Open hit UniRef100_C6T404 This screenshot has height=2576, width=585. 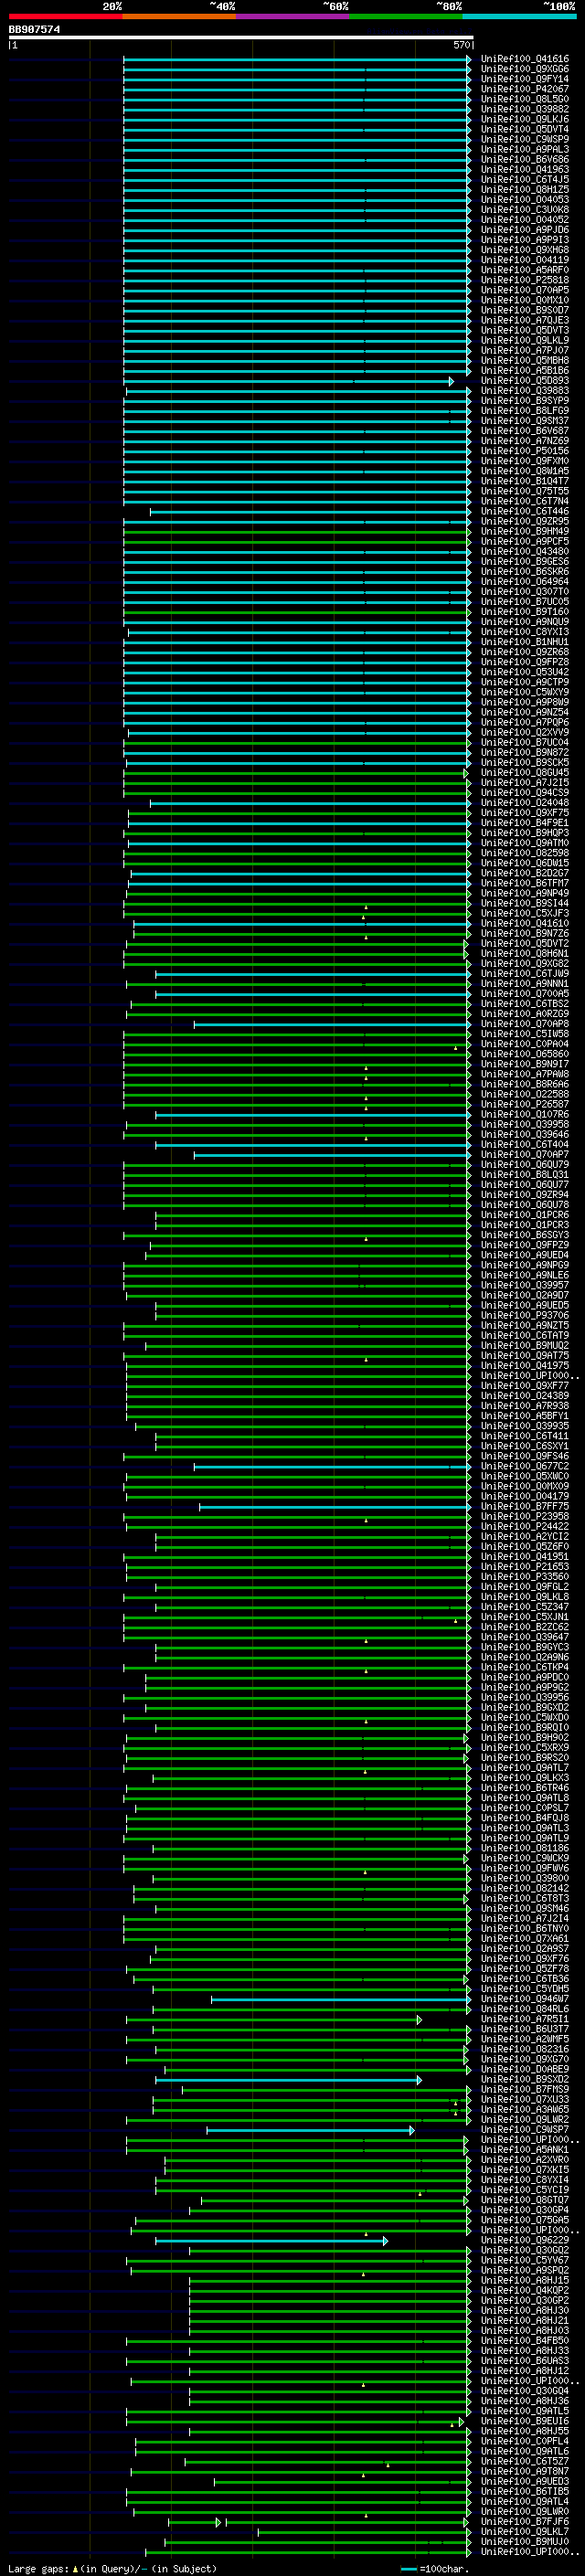point(525,1145)
